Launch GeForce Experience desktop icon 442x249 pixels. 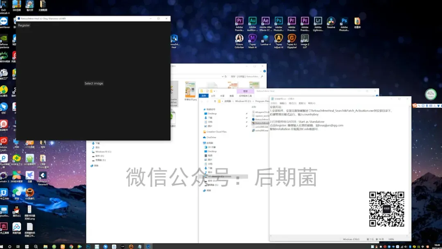pos(4,41)
